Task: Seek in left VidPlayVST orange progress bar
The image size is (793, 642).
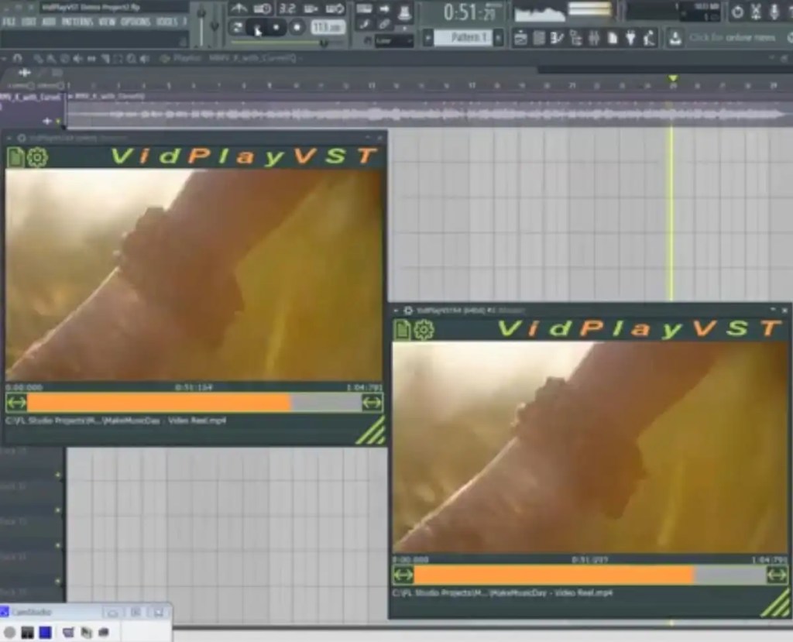Action: coord(194,403)
